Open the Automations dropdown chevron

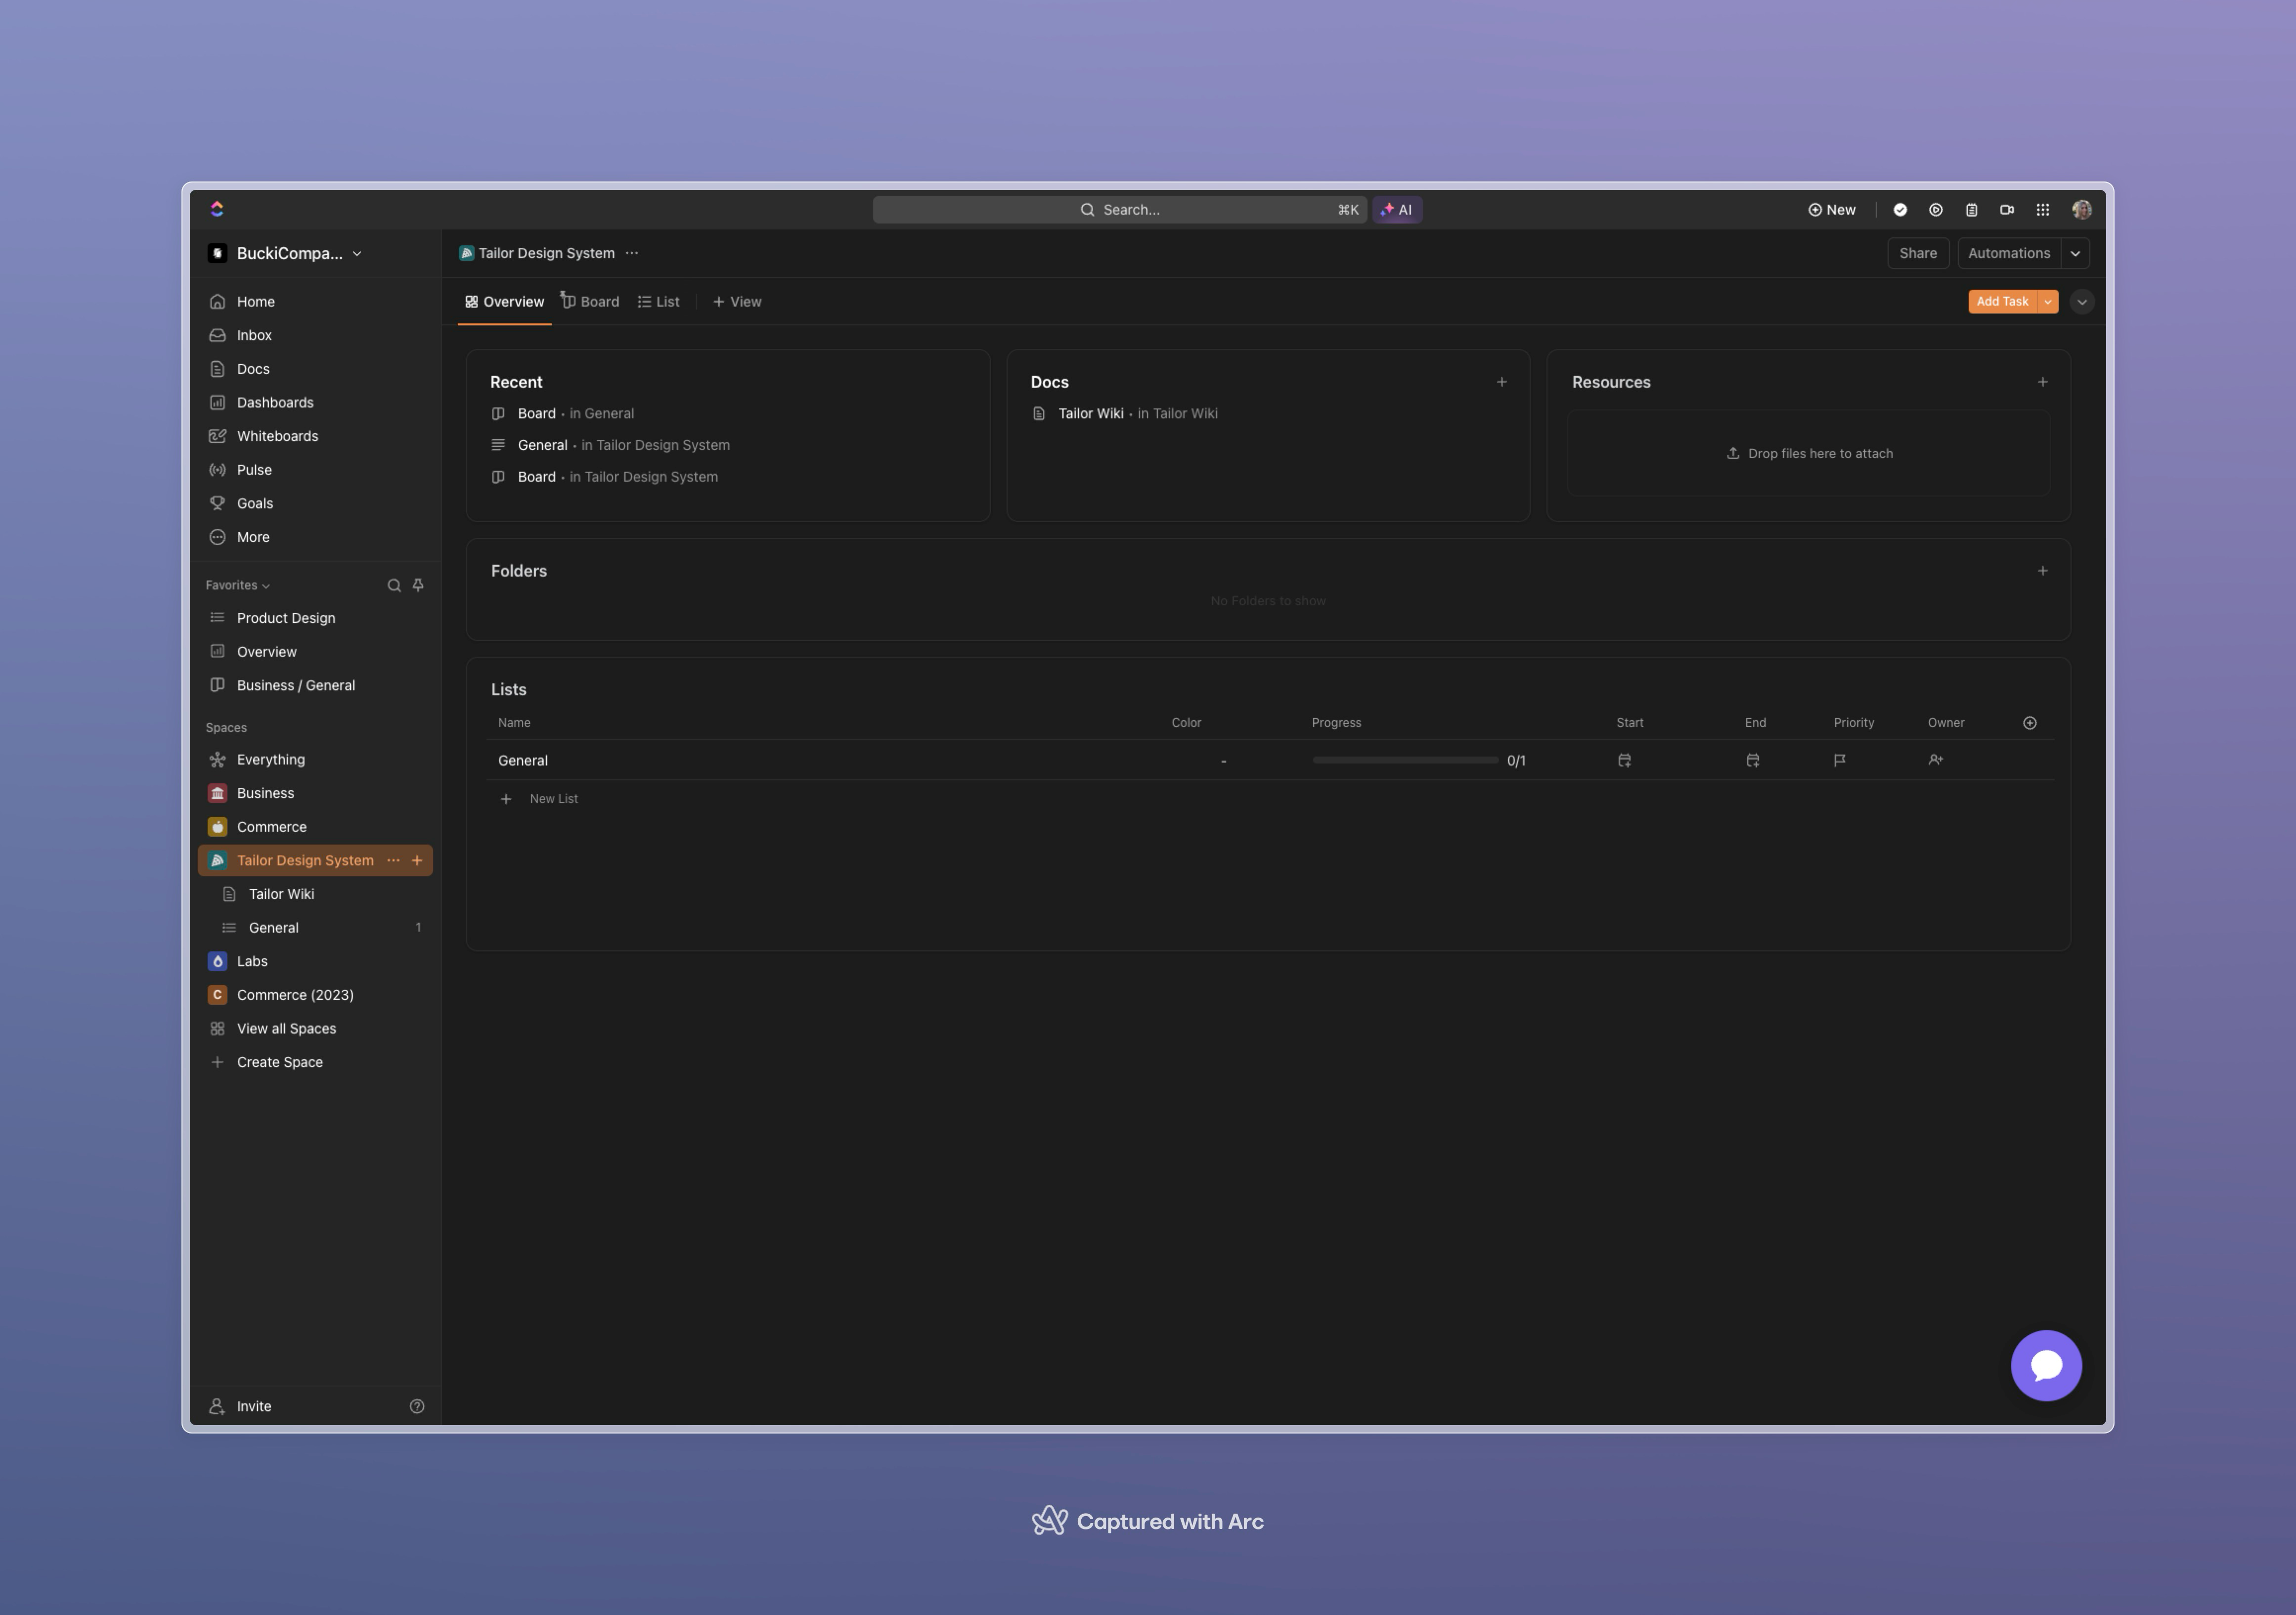[2075, 253]
